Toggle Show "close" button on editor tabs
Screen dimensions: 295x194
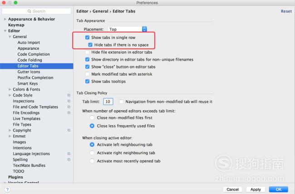[x=87, y=67]
